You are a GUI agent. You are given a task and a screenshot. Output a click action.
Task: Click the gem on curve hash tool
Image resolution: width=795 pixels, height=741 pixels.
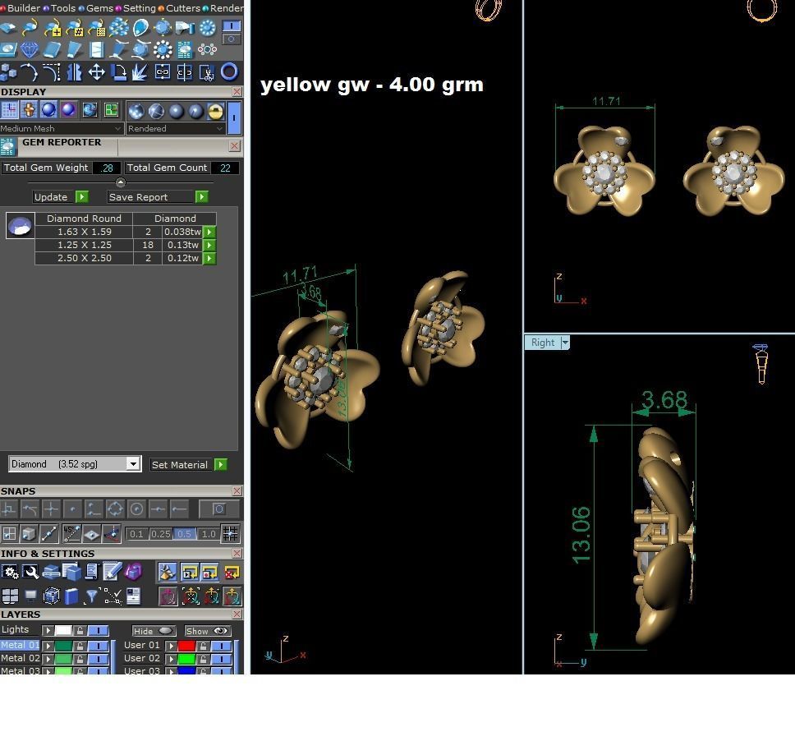(x=75, y=28)
